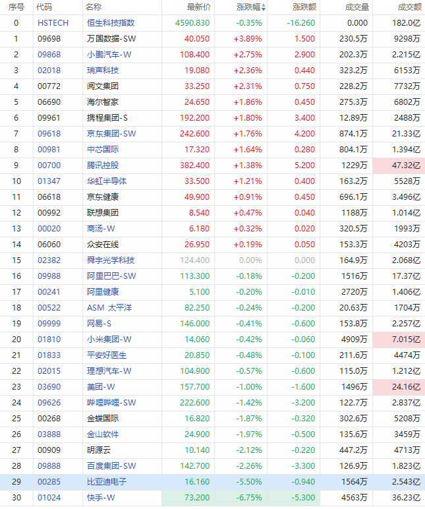Viewport: 425px width, 509px height.
Task: Open stock code 02018 link
Action: tap(49, 71)
